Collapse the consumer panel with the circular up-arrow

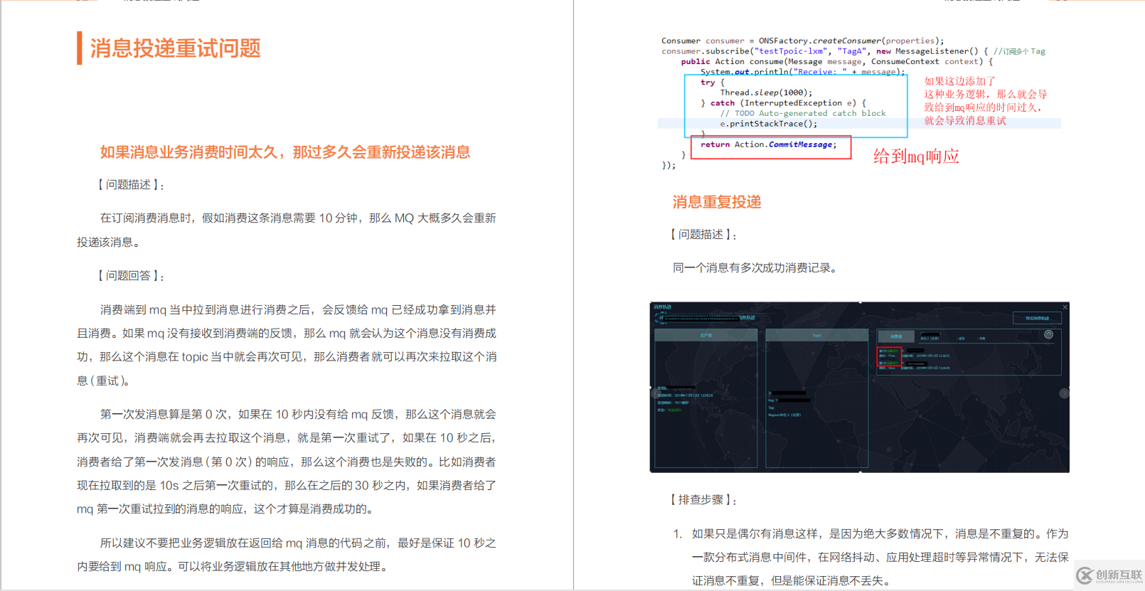[1048, 334]
